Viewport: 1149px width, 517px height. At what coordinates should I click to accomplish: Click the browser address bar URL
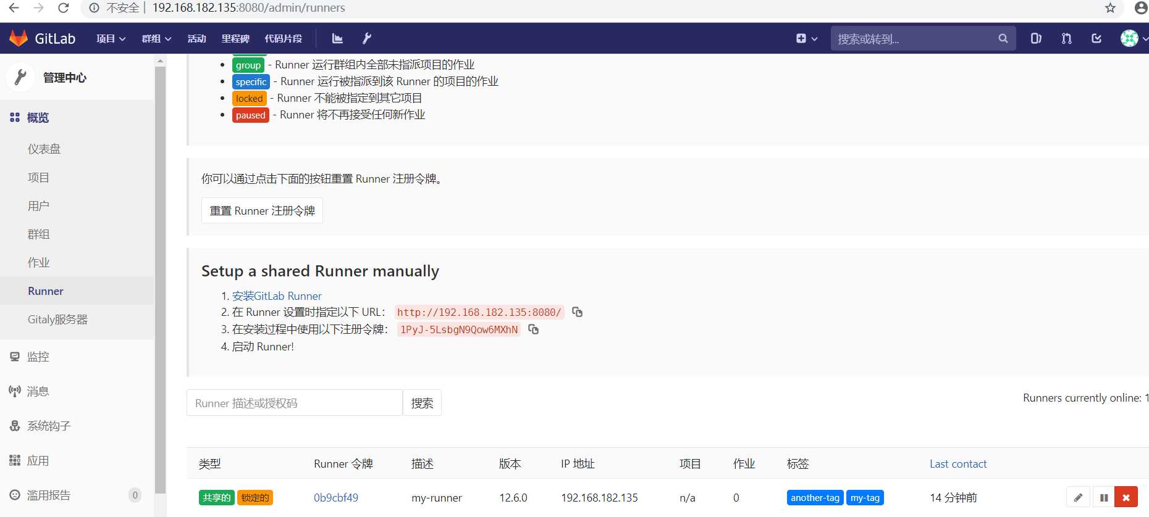248,8
